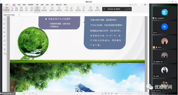Select participant tile with 徐 avatar

coord(164,13)
